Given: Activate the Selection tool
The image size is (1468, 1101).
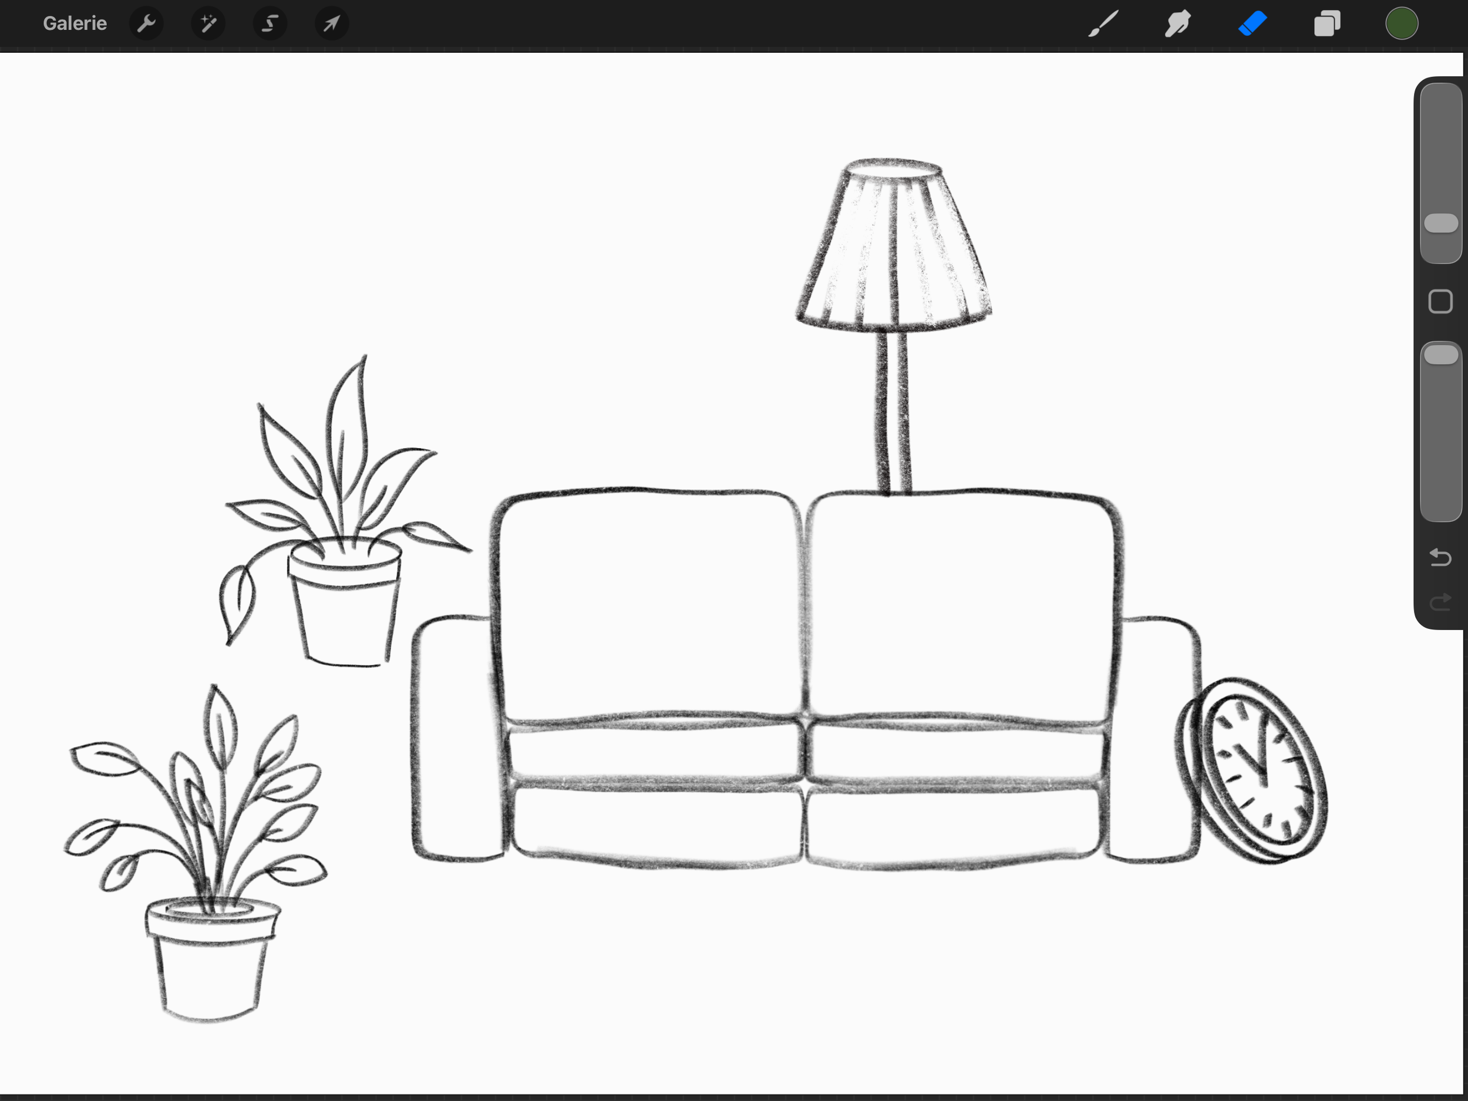Looking at the screenshot, I should (270, 24).
